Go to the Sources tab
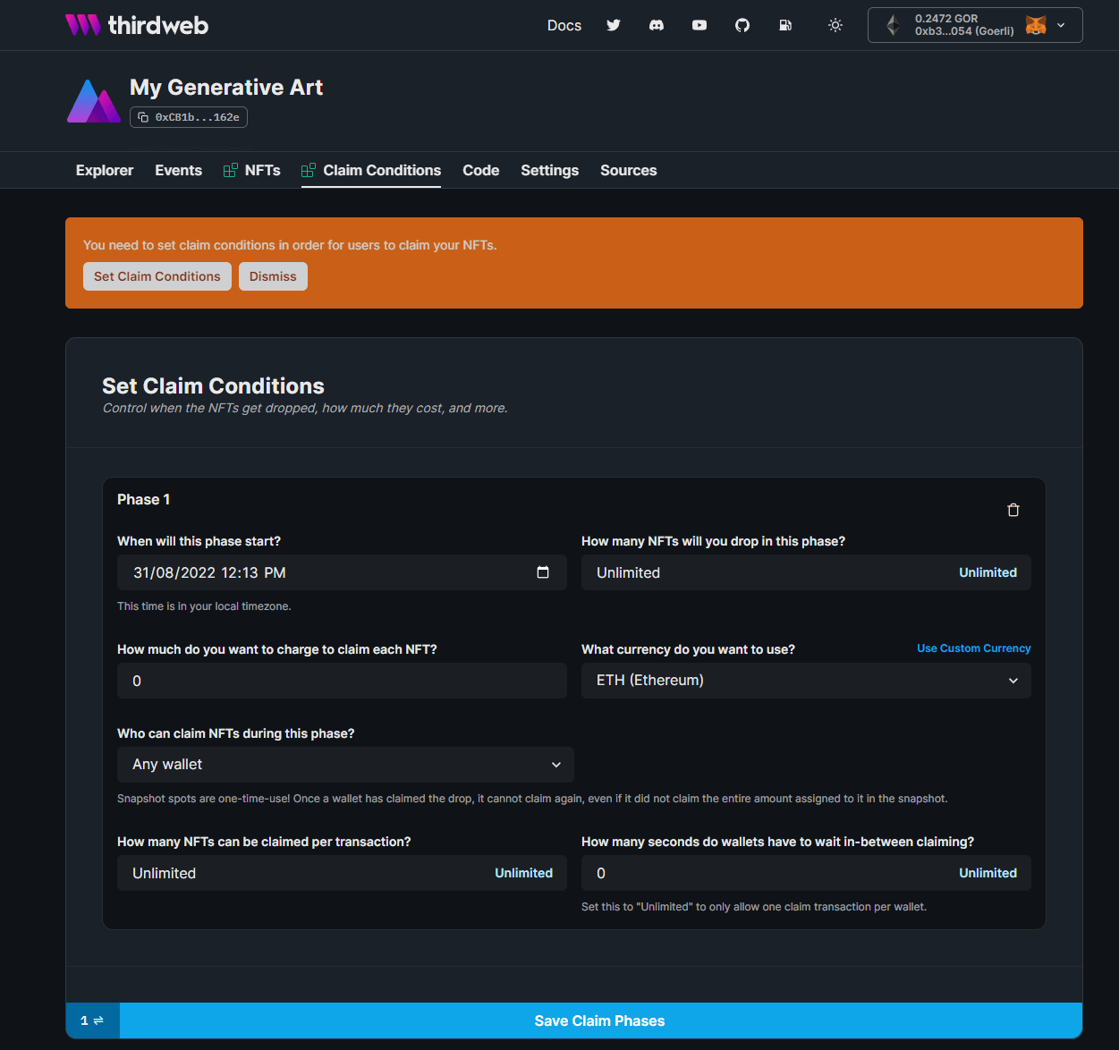1119x1050 pixels. 629,170
